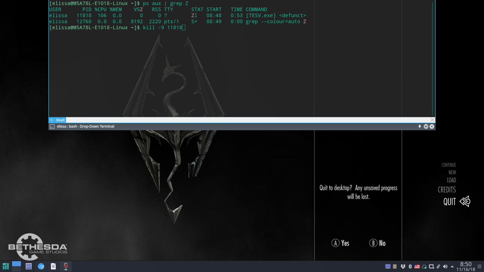Click the US keyboard layout flag
Viewport: 484px width, 272px height.
(417, 267)
